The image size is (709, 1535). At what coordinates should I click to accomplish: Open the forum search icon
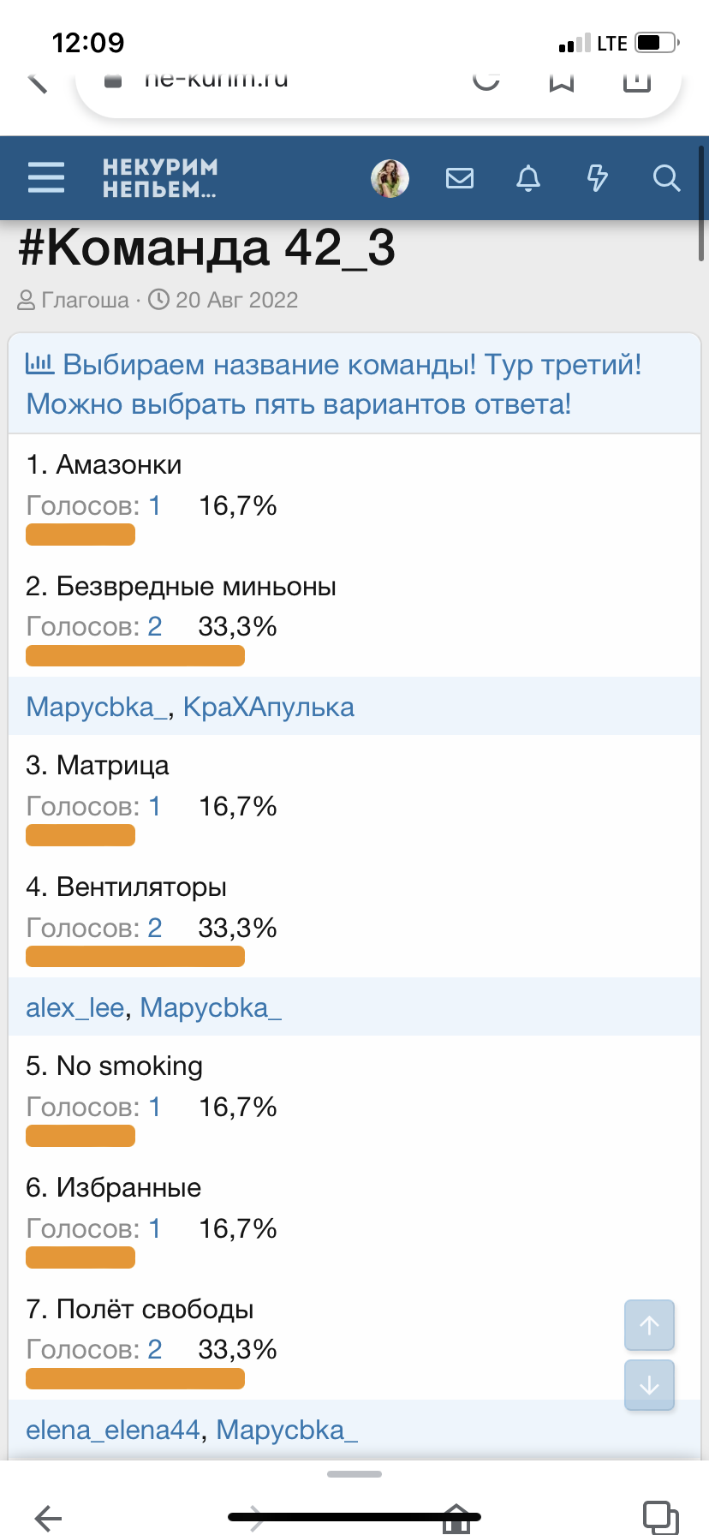point(665,178)
